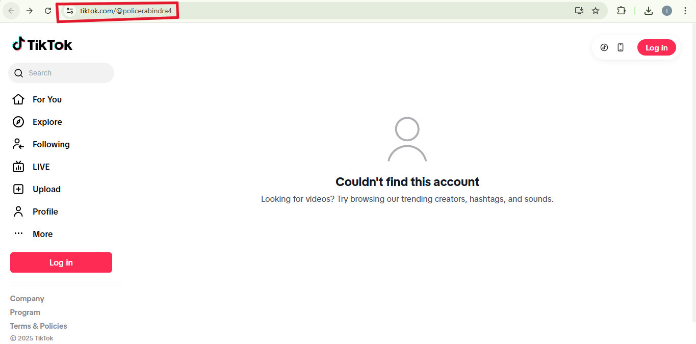Reload the page in browser
The width and height of the screenshot is (696, 344).
pyautogui.click(x=48, y=11)
